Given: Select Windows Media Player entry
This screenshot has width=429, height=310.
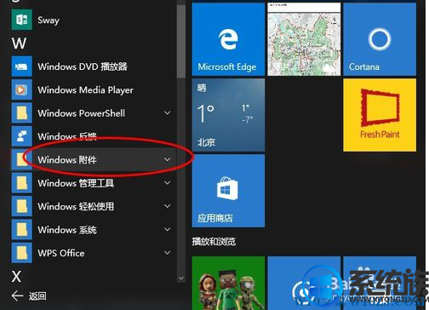Looking at the screenshot, I should click(x=85, y=90).
